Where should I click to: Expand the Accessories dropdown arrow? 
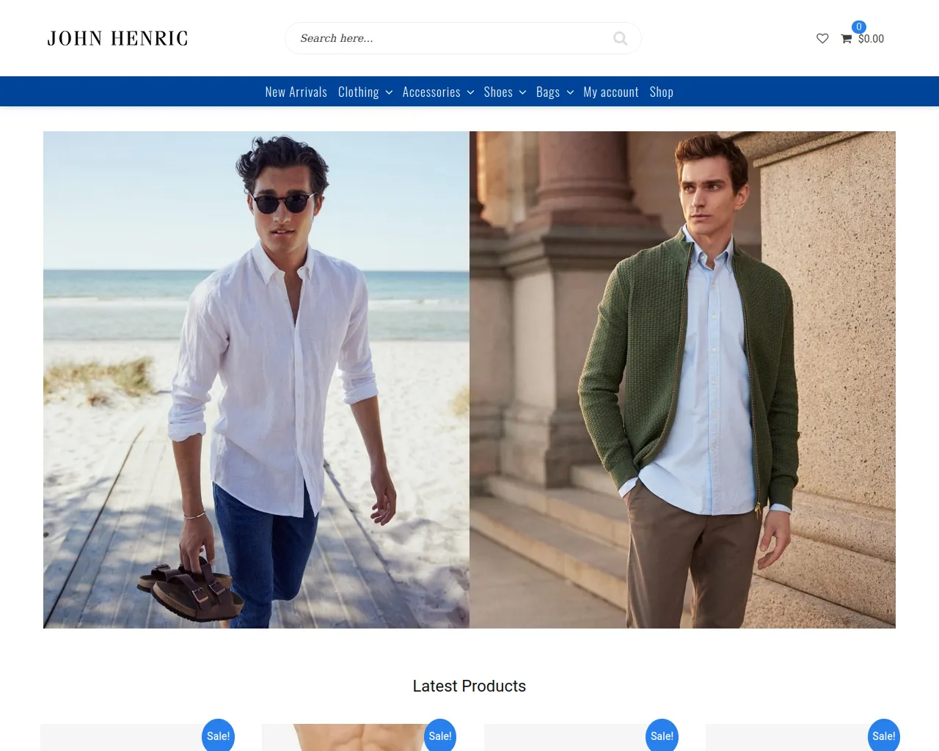[x=470, y=92]
